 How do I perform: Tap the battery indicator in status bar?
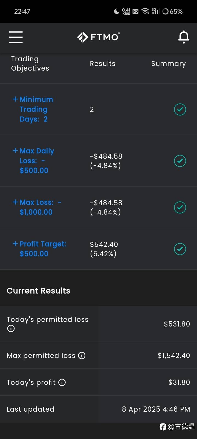tap(172, 11)
